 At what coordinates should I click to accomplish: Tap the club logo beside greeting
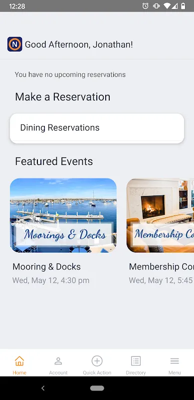point(15,44)
